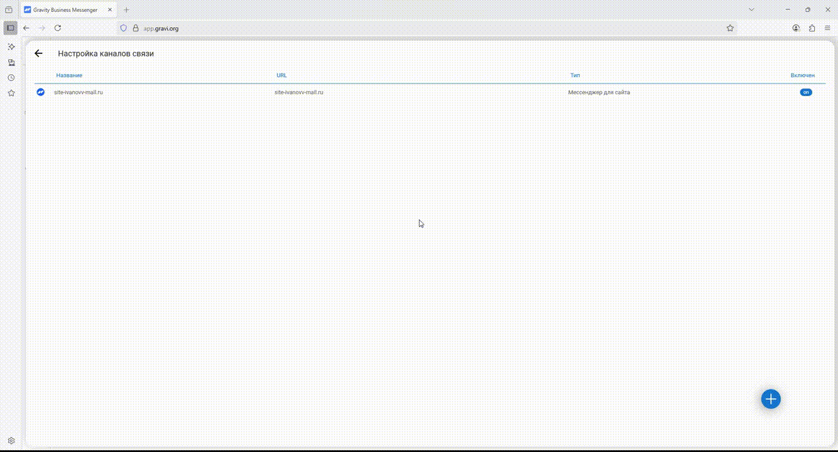
Task: Open the AI chatbot sparkle sidebar icon
Action: pos(11,47)
